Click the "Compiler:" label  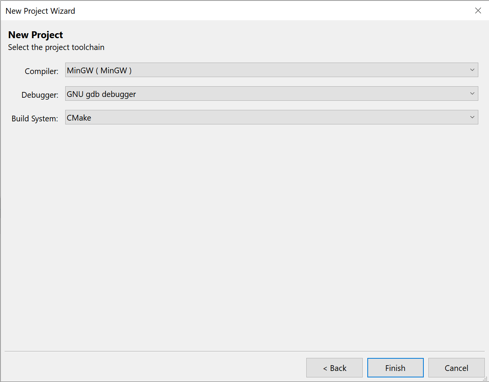[41, 71]
